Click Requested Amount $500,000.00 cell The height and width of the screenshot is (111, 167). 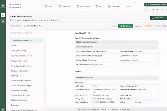(97, 64)
